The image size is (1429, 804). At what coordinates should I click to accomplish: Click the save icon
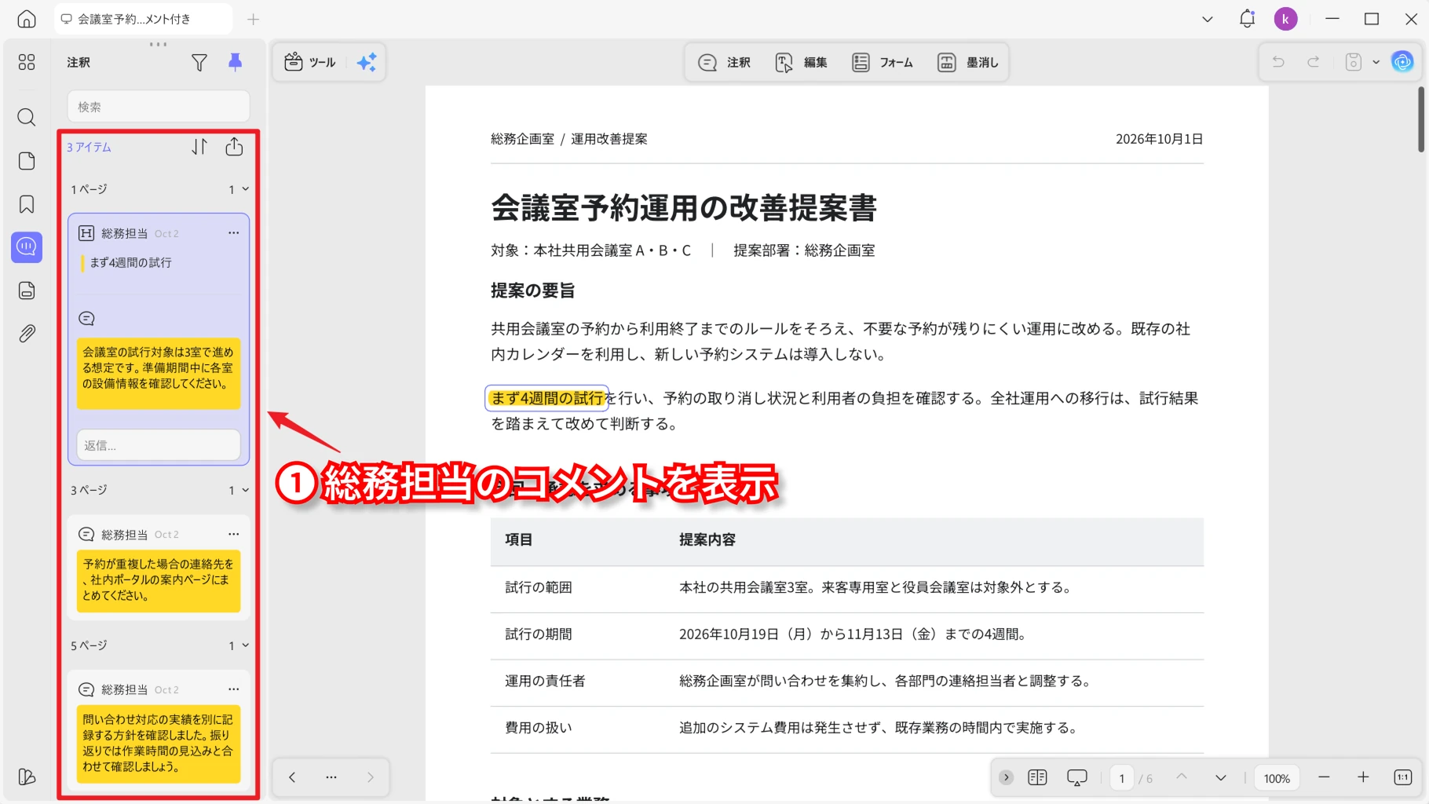coord(1354,62)
